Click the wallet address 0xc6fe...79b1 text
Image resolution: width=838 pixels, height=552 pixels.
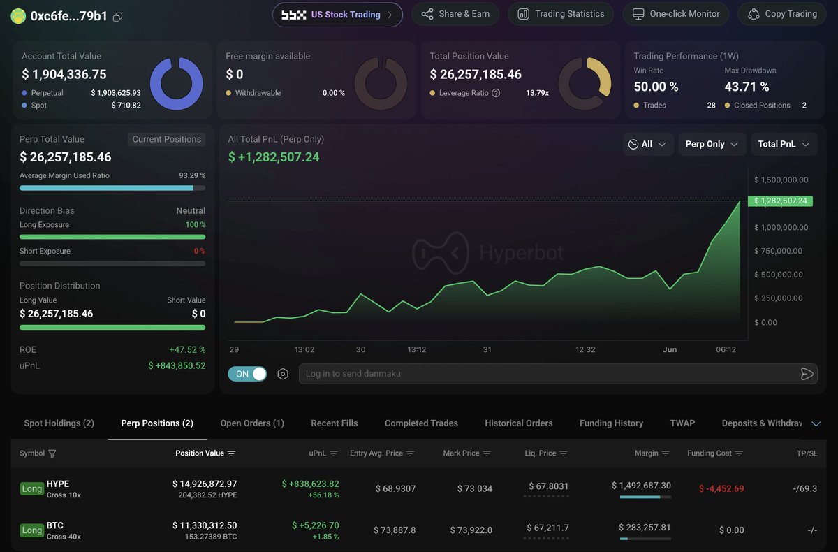pos(69,16)
